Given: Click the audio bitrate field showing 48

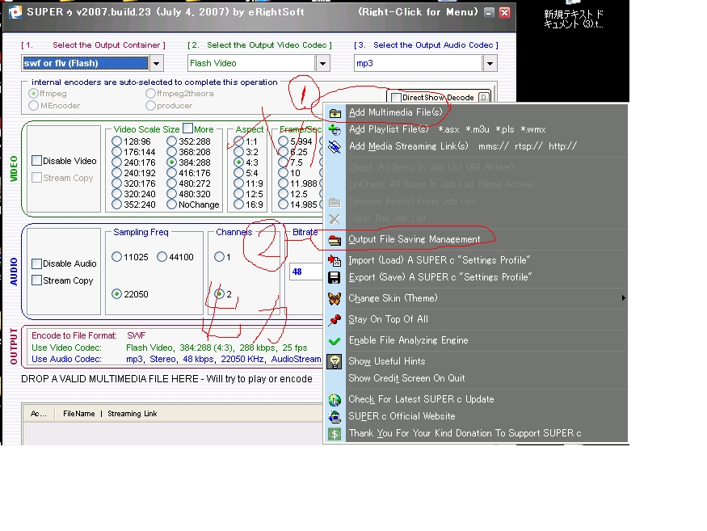Looking at the screenshot, I should click(306, 272).
